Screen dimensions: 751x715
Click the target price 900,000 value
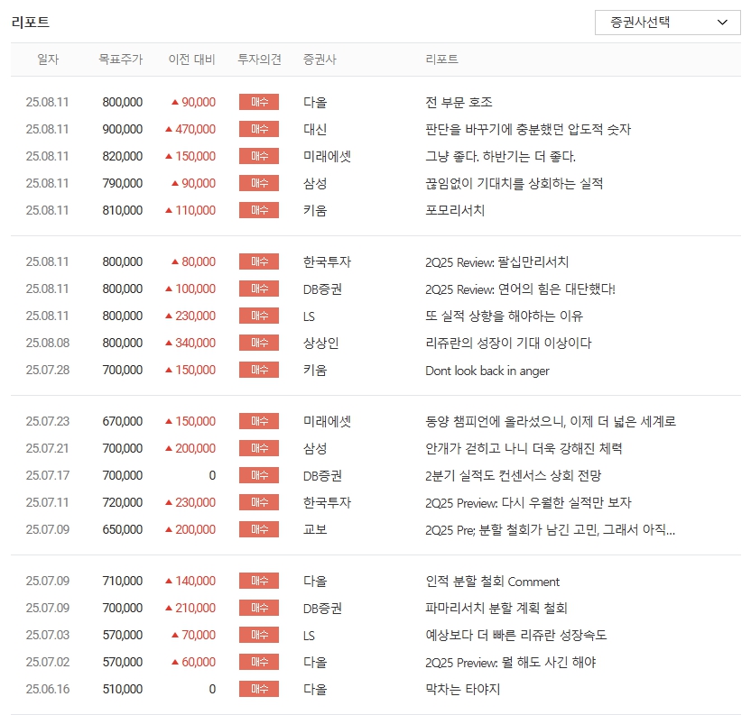pos(120,129)
